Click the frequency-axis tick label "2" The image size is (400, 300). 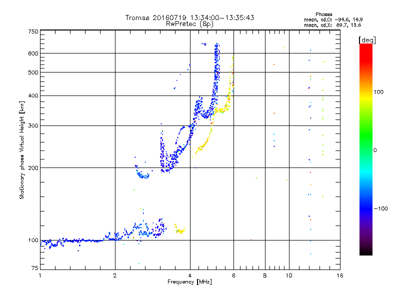pyautogui.click(x=115, y=275)
